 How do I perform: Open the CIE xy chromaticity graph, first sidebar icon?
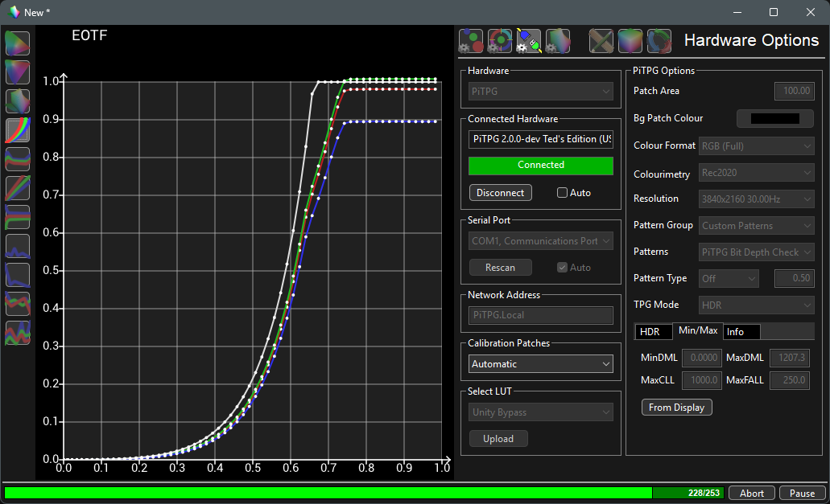(18, 43)
